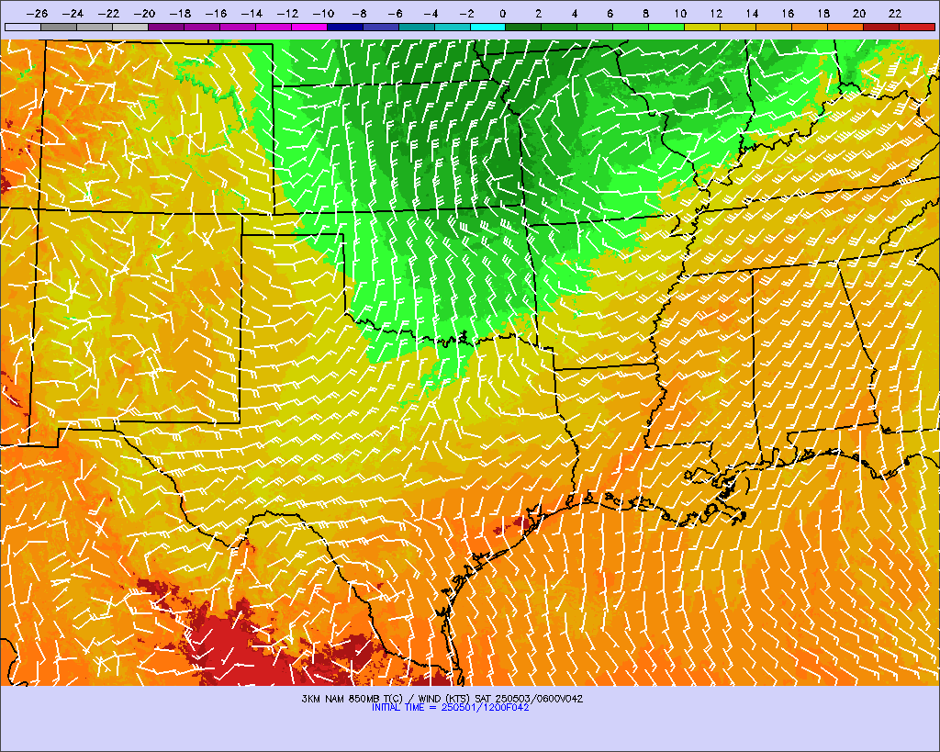Viewport: 940px width, 752px height.
Task: Click the "0" legend label
Action: [x=502, y=13]
